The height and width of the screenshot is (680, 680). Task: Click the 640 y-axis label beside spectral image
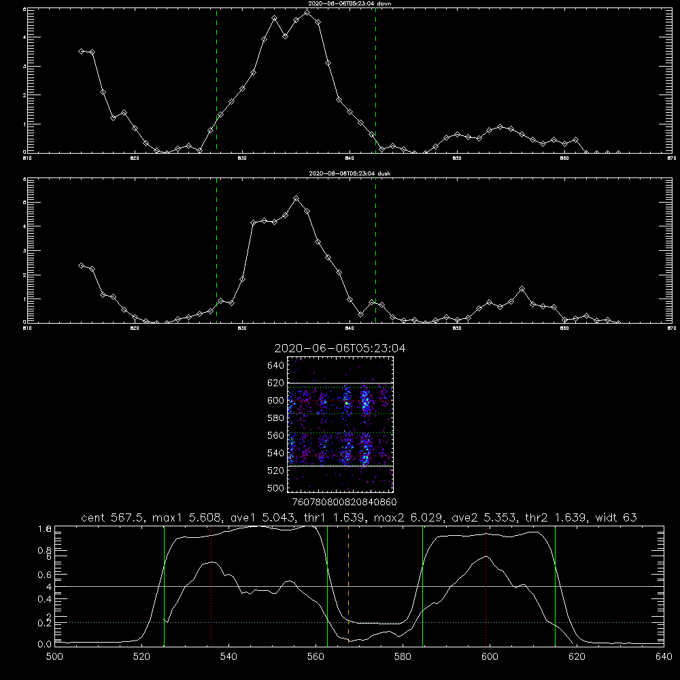point(275,366)
